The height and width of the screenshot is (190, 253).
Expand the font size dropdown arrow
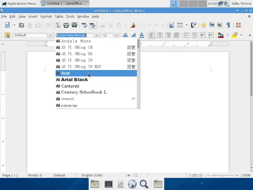click(x=116, y=35)
